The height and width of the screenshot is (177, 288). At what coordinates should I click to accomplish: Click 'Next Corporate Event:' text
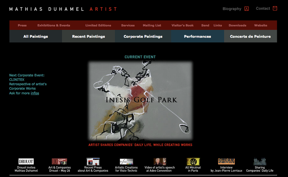[27, 75]
